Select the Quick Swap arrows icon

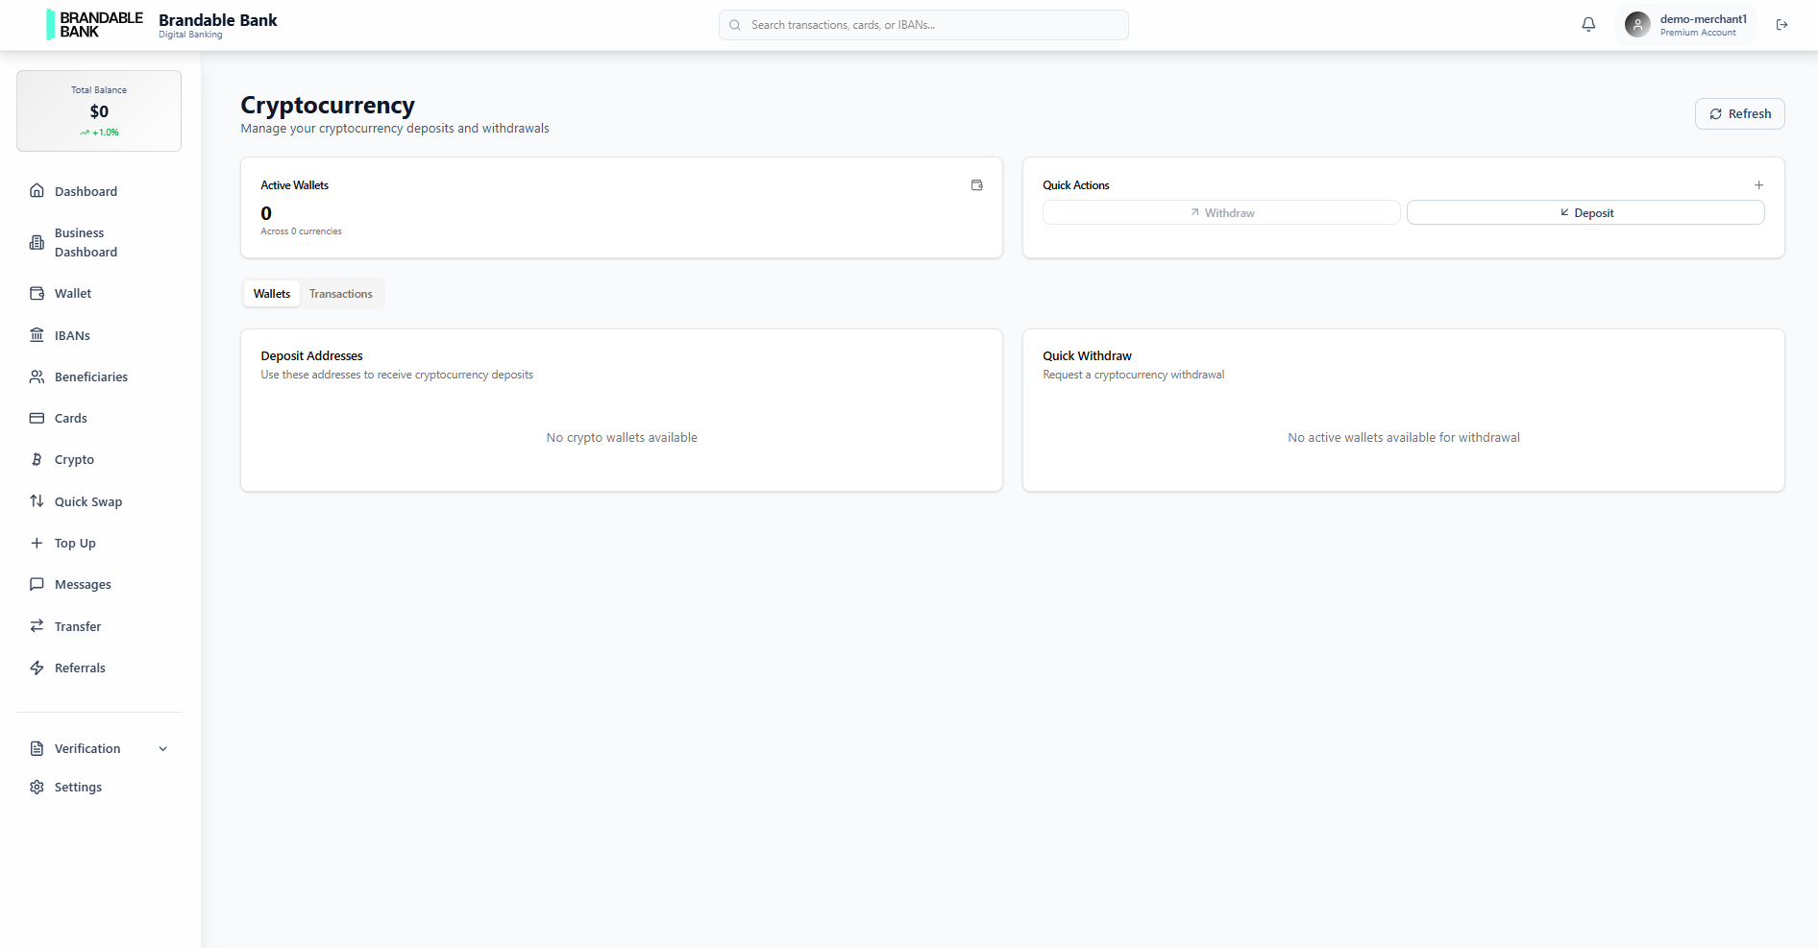[x=37, y=501]
